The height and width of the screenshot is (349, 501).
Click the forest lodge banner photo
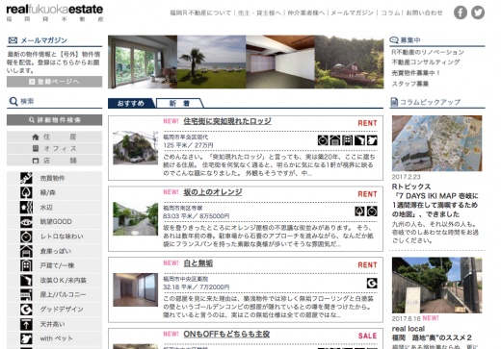coord(350,62)
